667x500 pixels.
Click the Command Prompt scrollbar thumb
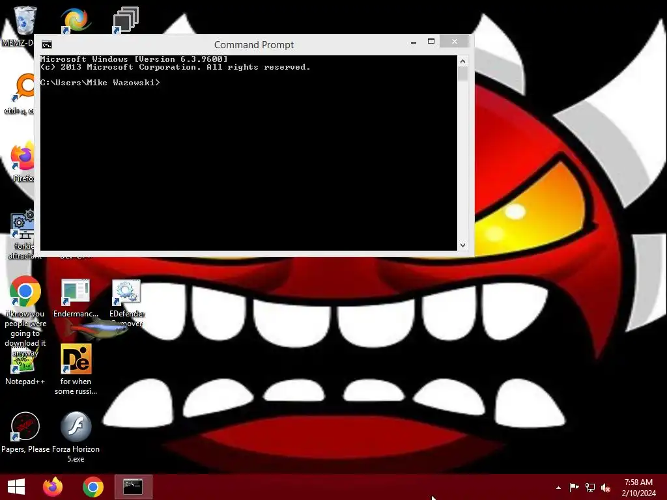click(x=463, y=74)
